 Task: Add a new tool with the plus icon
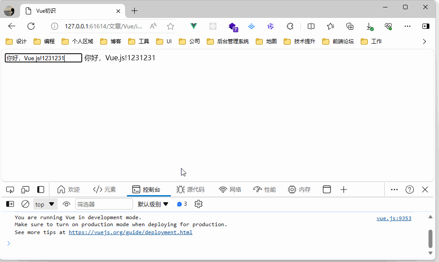pyautogui.click(x=344, y=190)
